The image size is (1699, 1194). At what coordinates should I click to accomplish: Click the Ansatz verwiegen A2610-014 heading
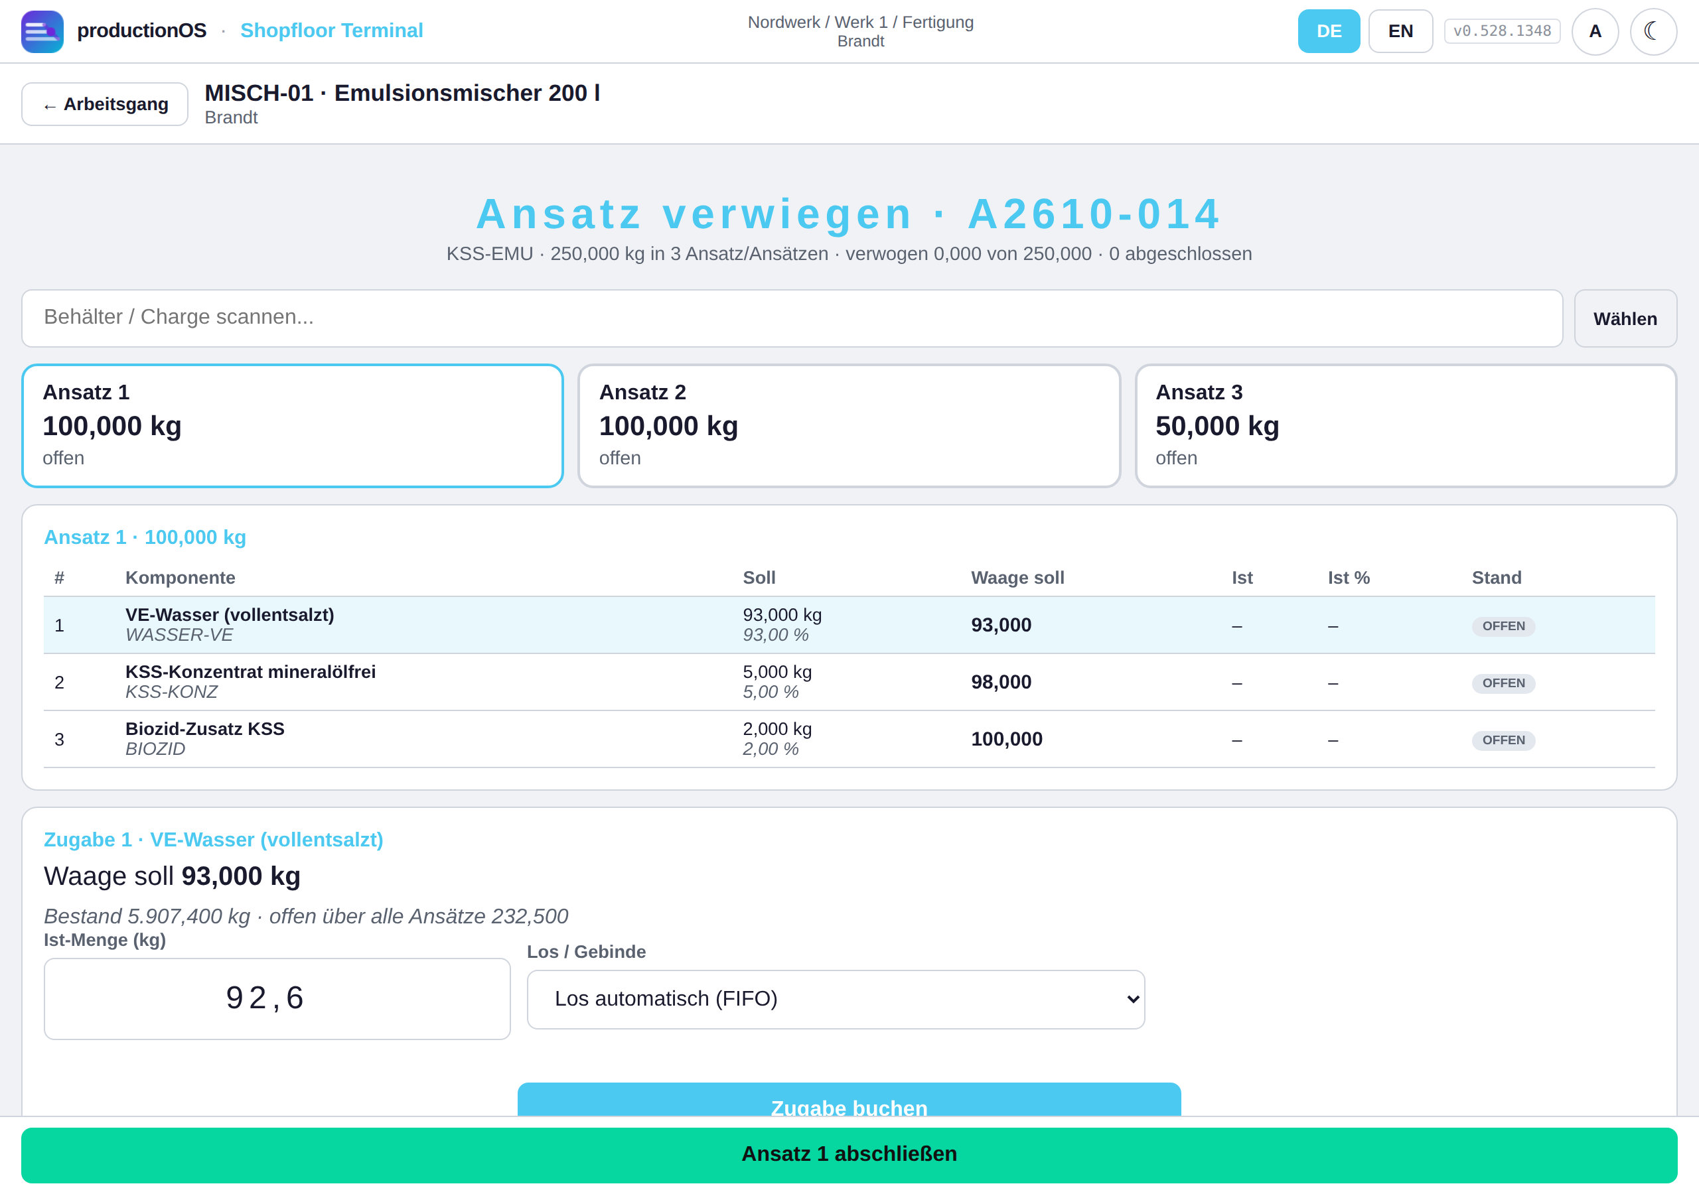848,214
